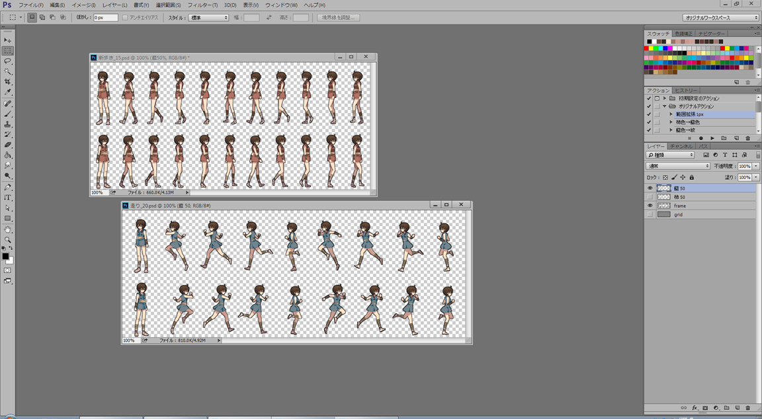Select the Lasso tool
This screenshot has width=762, height=419.
click(8, 61)
